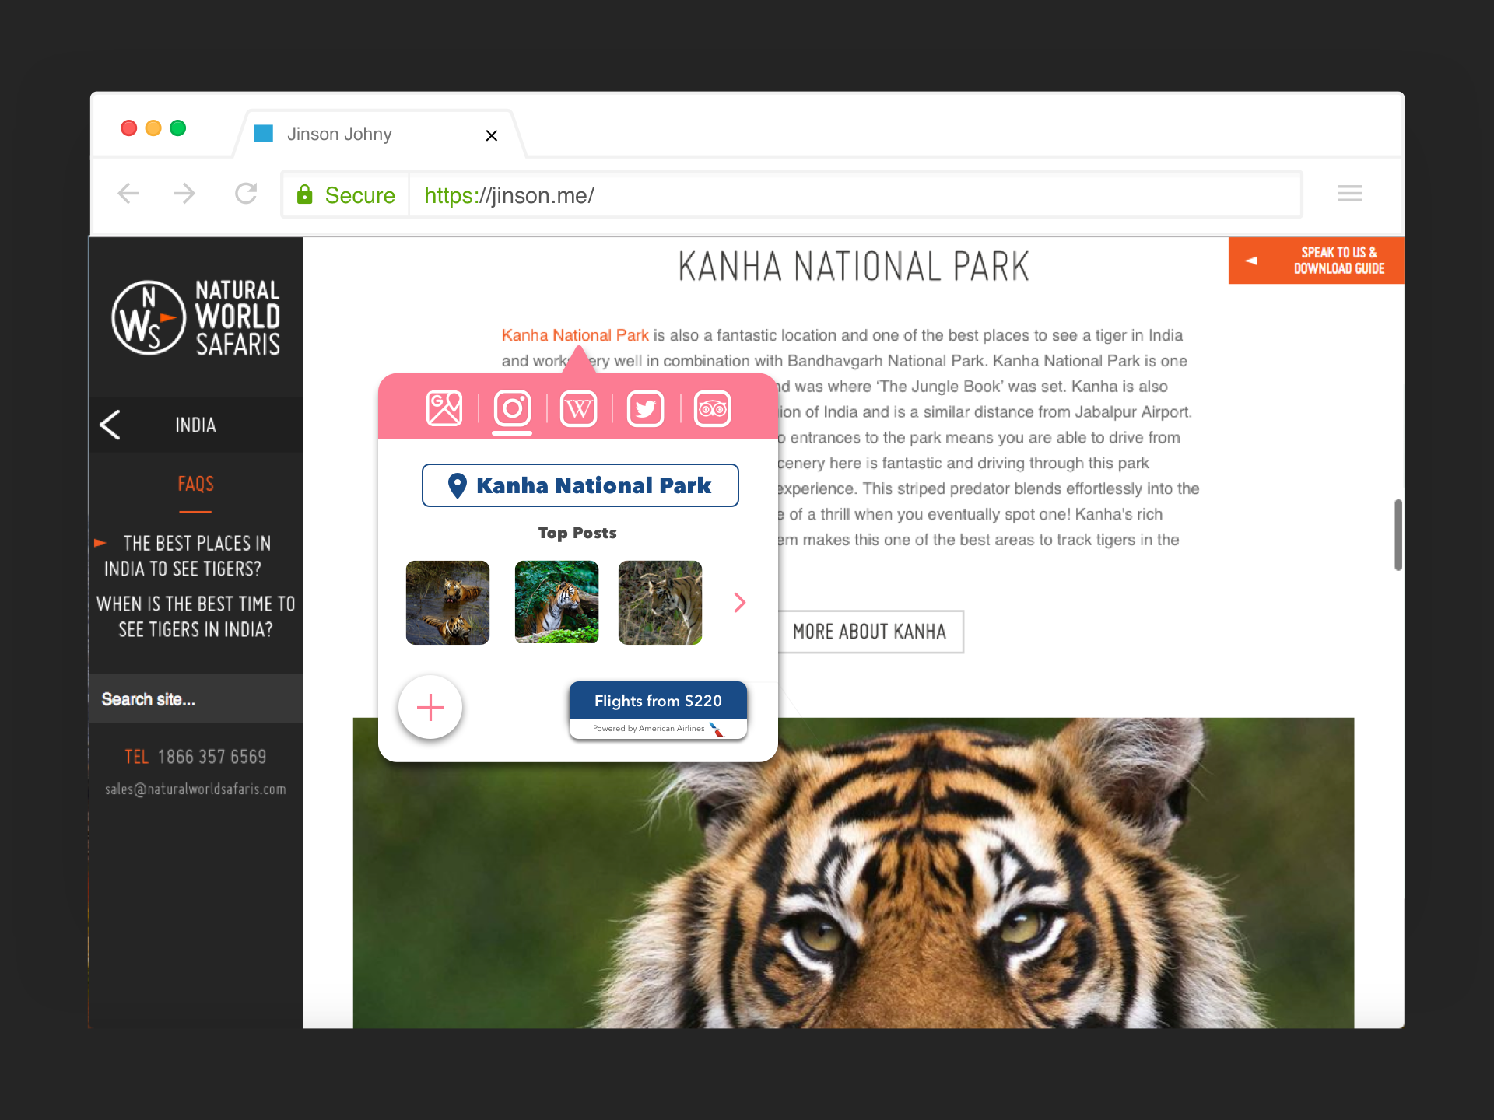Click the browser reload icon
Image resolution: width=1494 pixels, height=1120 pixels.
[x=246, y=194]
